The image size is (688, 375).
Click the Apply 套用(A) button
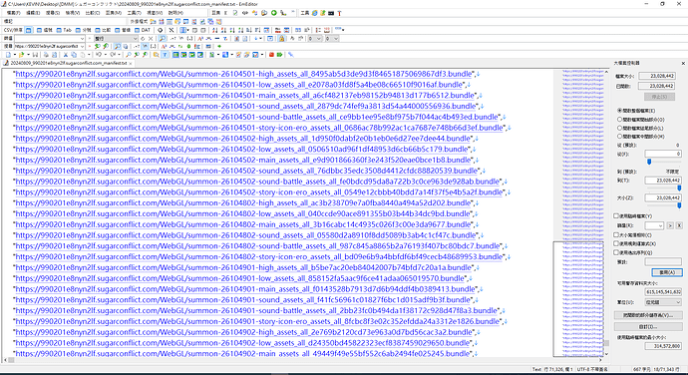click(x=667, y=272)
